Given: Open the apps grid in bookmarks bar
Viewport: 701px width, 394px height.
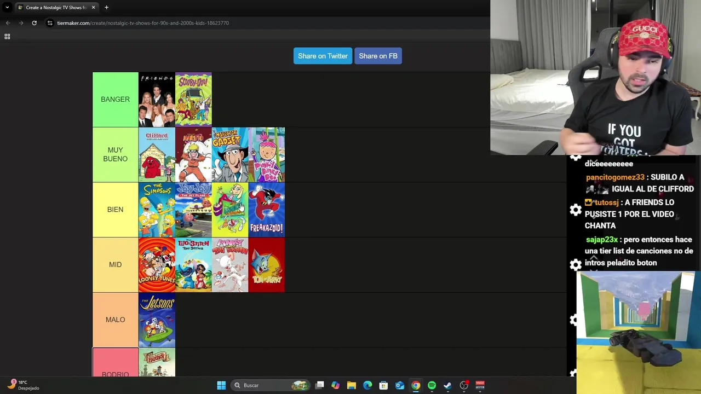Looking at the screenshot, I should click(7, 36).
